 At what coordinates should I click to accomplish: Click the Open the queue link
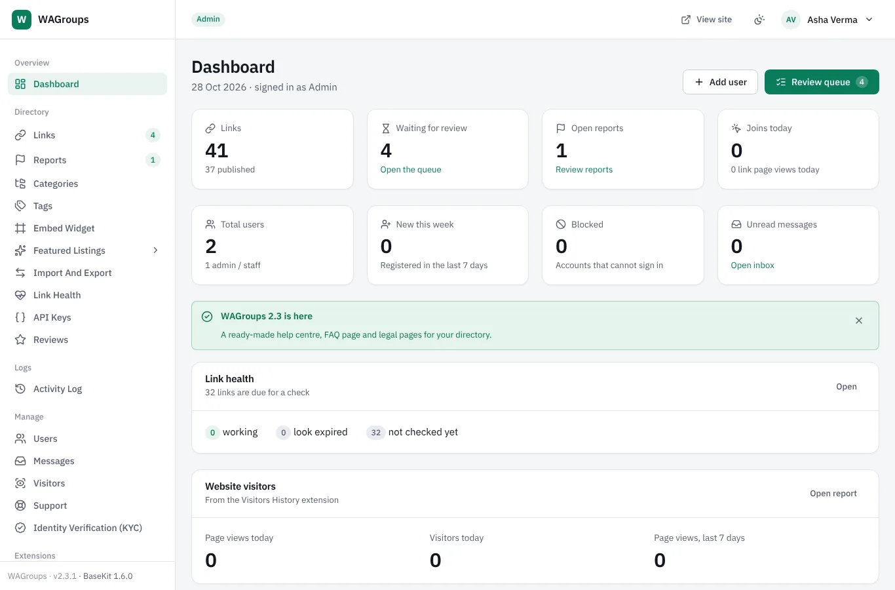[x=411, y=169]
